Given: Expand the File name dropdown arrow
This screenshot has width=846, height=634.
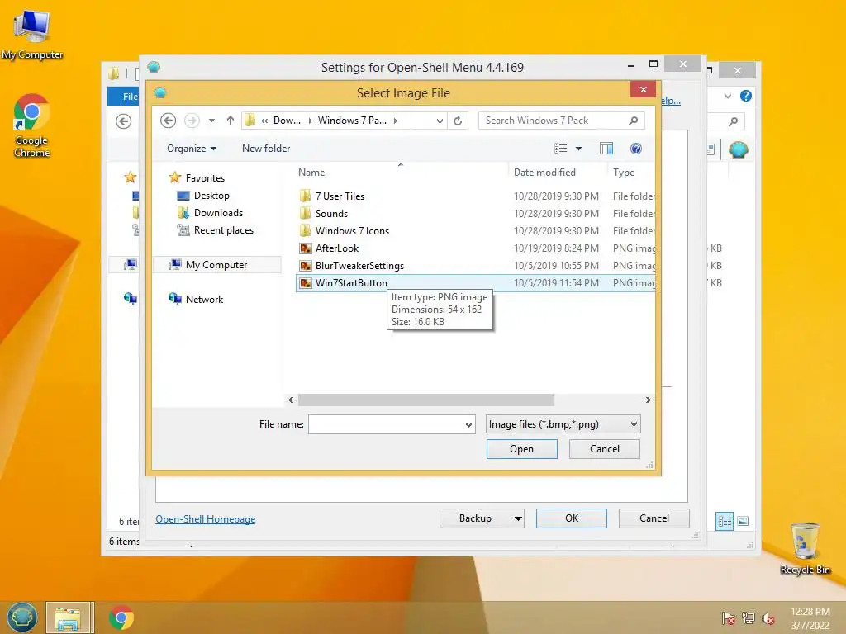Looking at the screenshot, I should [469, 425].
